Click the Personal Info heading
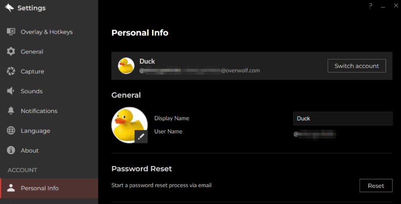 [140, 33]
